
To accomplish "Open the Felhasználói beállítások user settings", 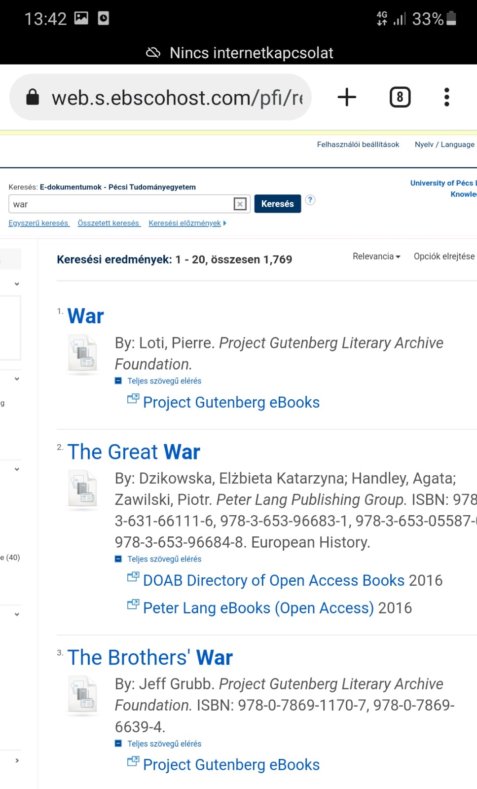I will (358, 145).
